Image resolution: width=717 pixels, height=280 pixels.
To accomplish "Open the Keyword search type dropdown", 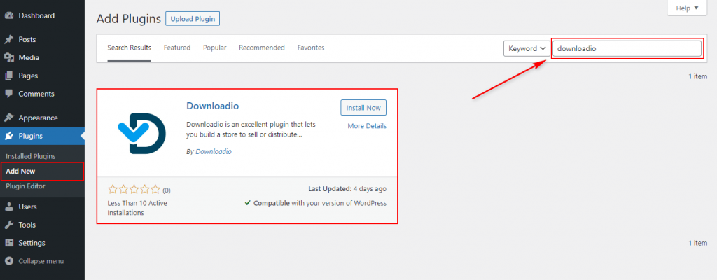I will click(x=527, y=48).
